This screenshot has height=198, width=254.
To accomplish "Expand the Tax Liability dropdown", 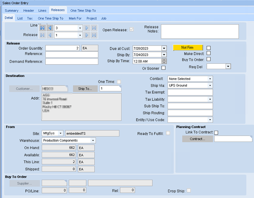I will click(210, 99).
